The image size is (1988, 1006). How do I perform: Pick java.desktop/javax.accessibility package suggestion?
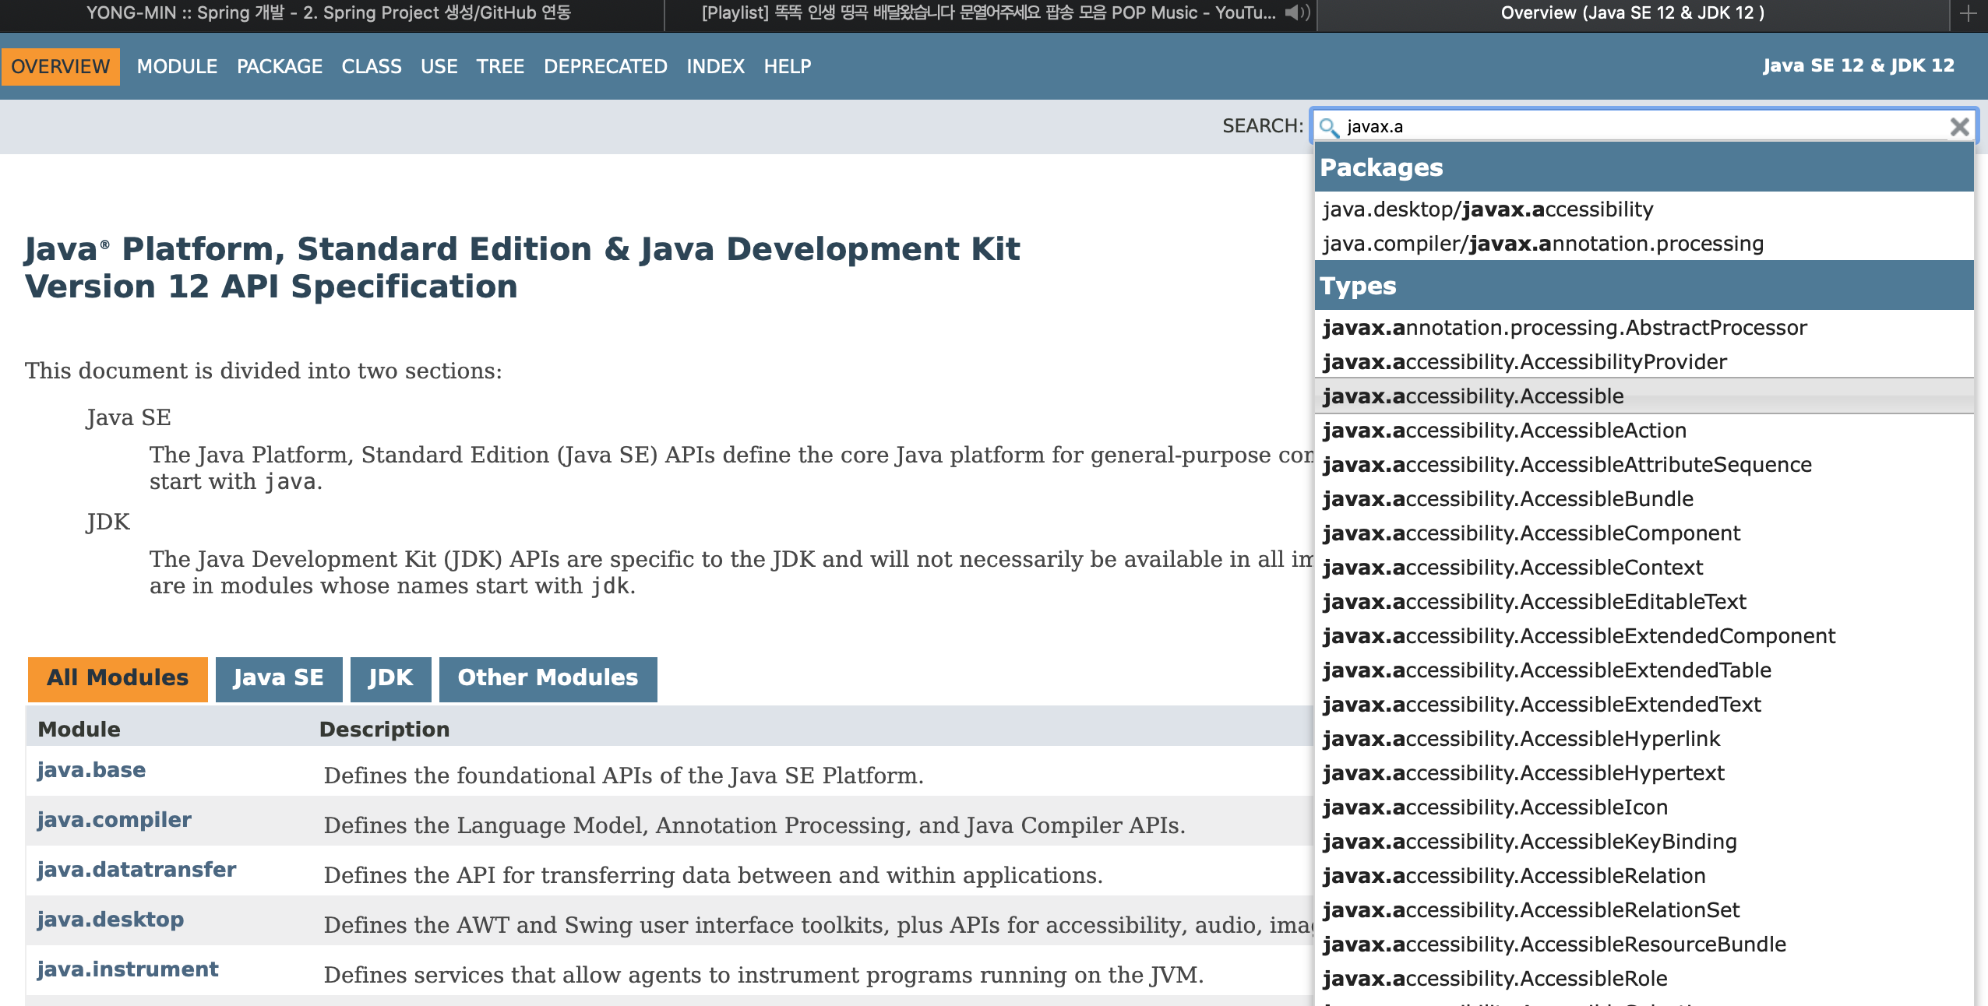point(1487,209)
